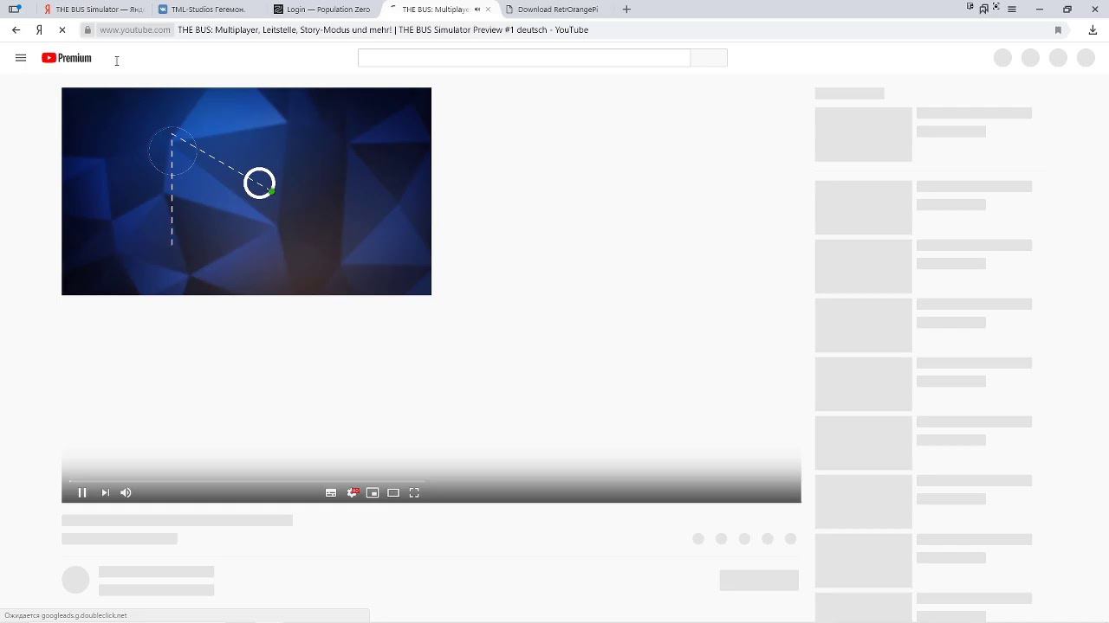
Task: Pause the YouTube video
Action: pyautogui.click(x=82, y=492)
